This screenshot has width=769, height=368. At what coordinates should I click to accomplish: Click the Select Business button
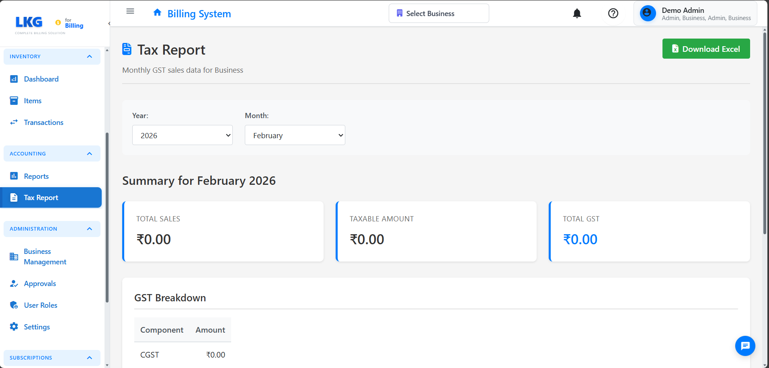coord(439,14)
